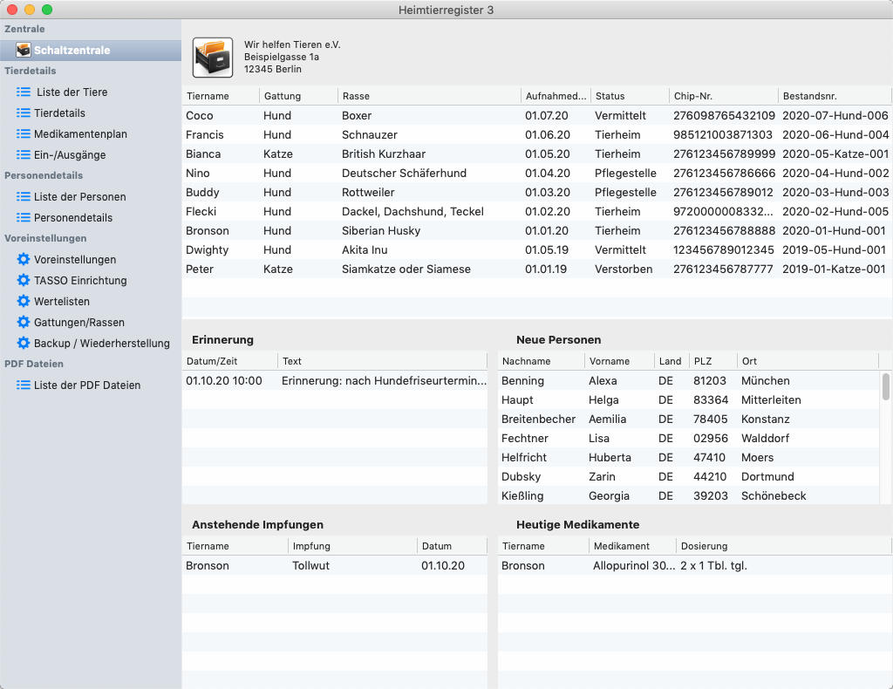Image resolution: width=893 pixels, height=689 pixels.
Task: Sort animals by Aufnahmedatum column header
Action: tap(556, 96)
